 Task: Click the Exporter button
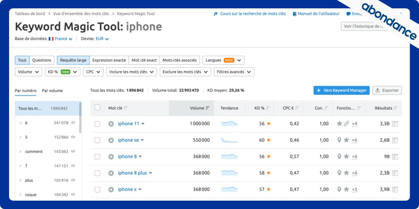click(387, 90)
